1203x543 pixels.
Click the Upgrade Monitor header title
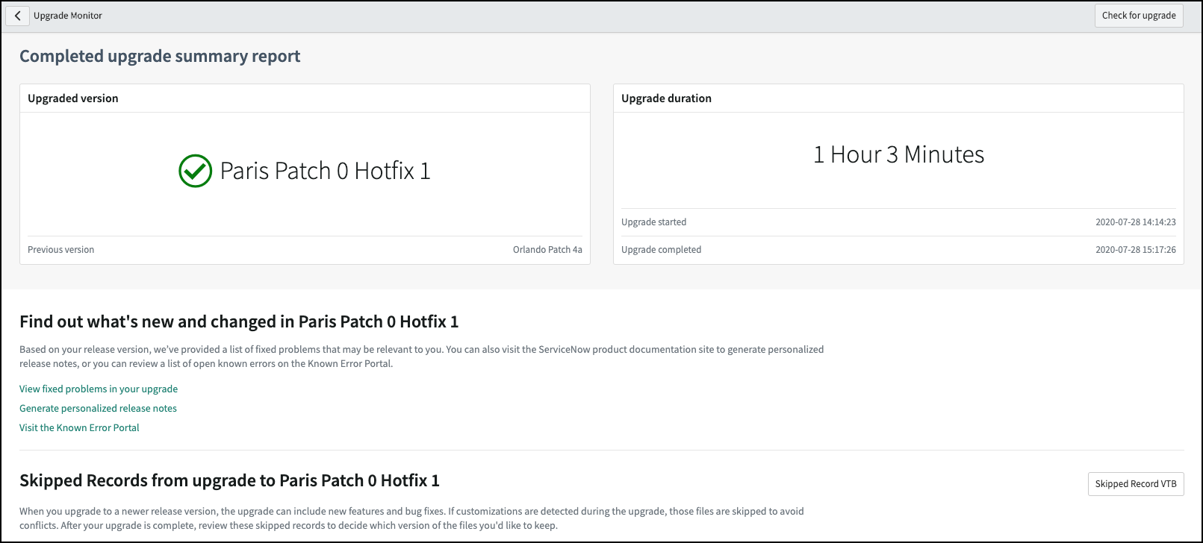tap(68, 16)
